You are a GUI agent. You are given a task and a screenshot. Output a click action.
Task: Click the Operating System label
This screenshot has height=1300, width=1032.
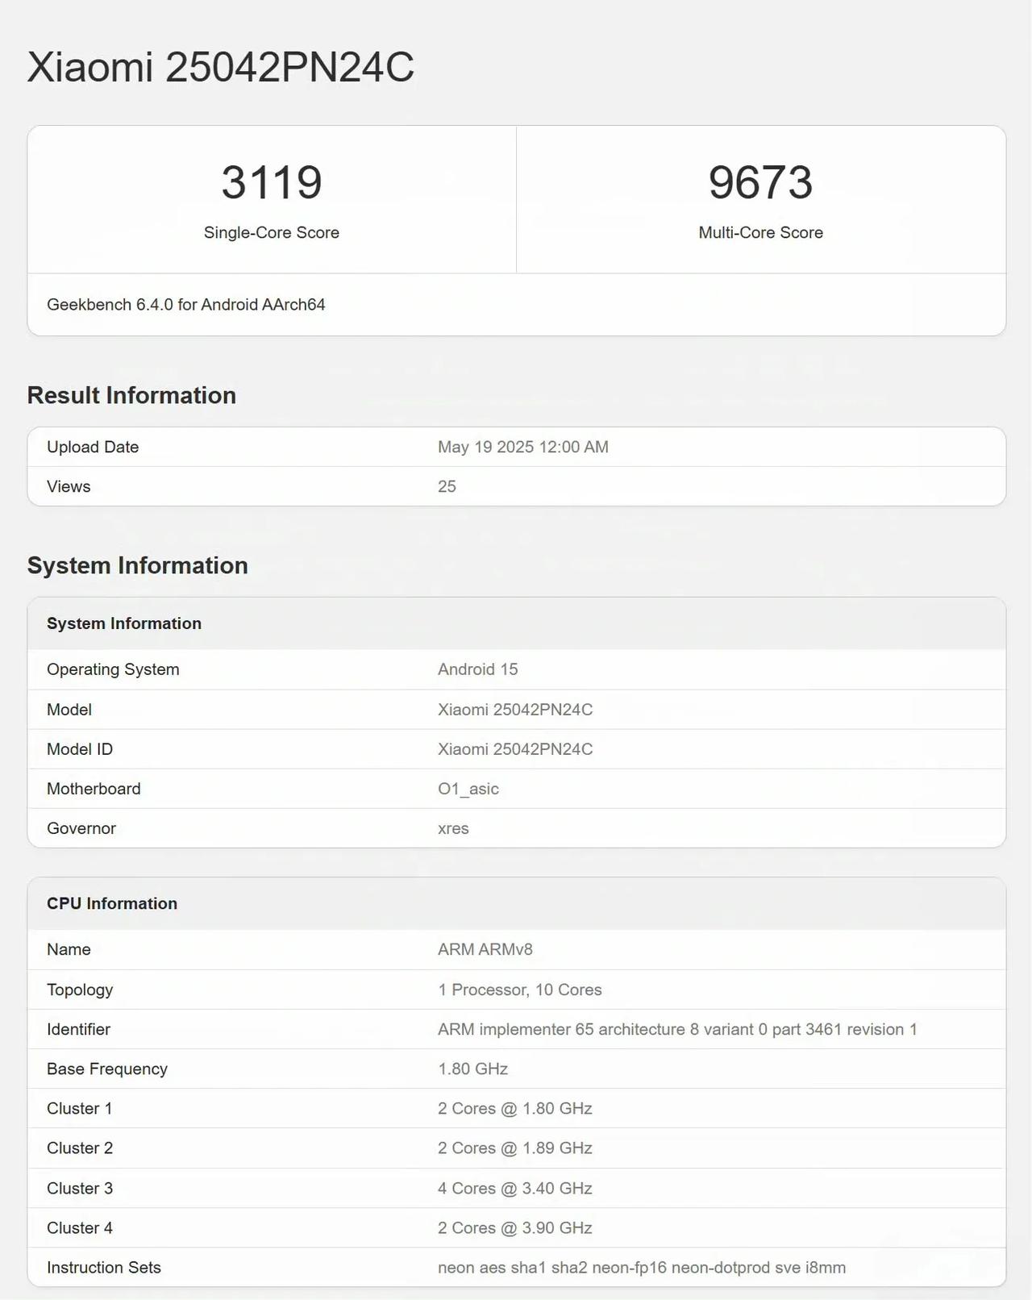pyautogui.click(x=113, y=669)
